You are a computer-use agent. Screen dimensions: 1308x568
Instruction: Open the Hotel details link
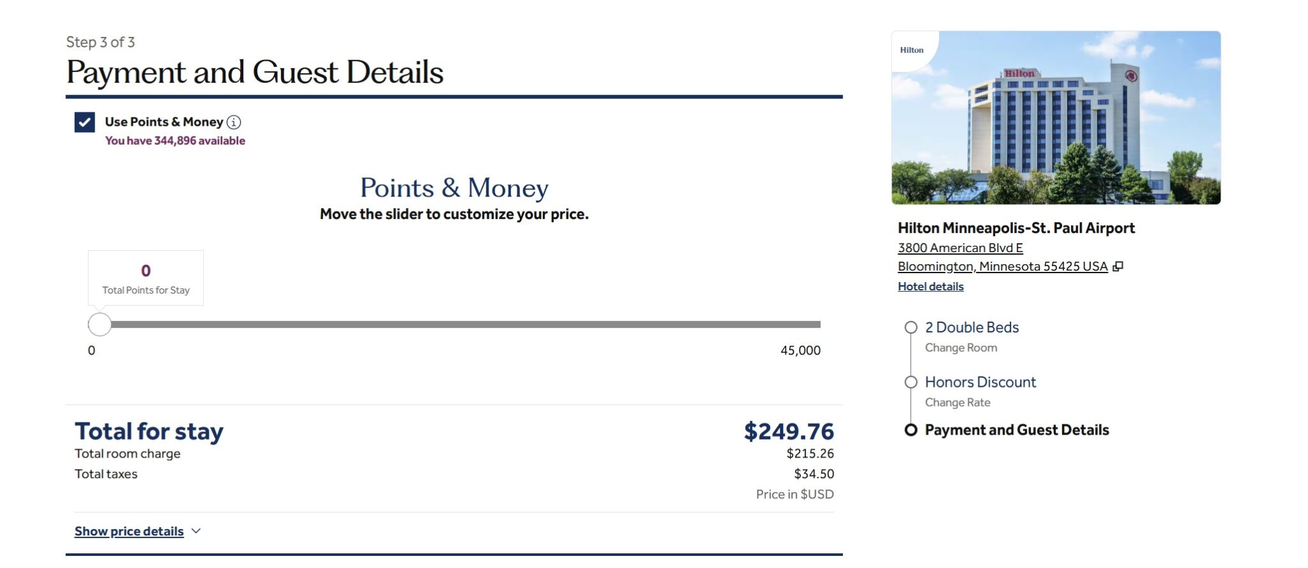tap(931, 287)
